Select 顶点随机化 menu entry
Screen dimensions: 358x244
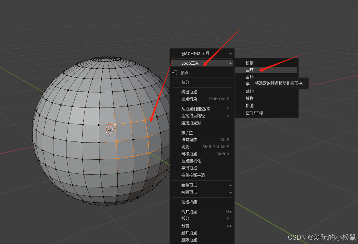pos(202,161)
